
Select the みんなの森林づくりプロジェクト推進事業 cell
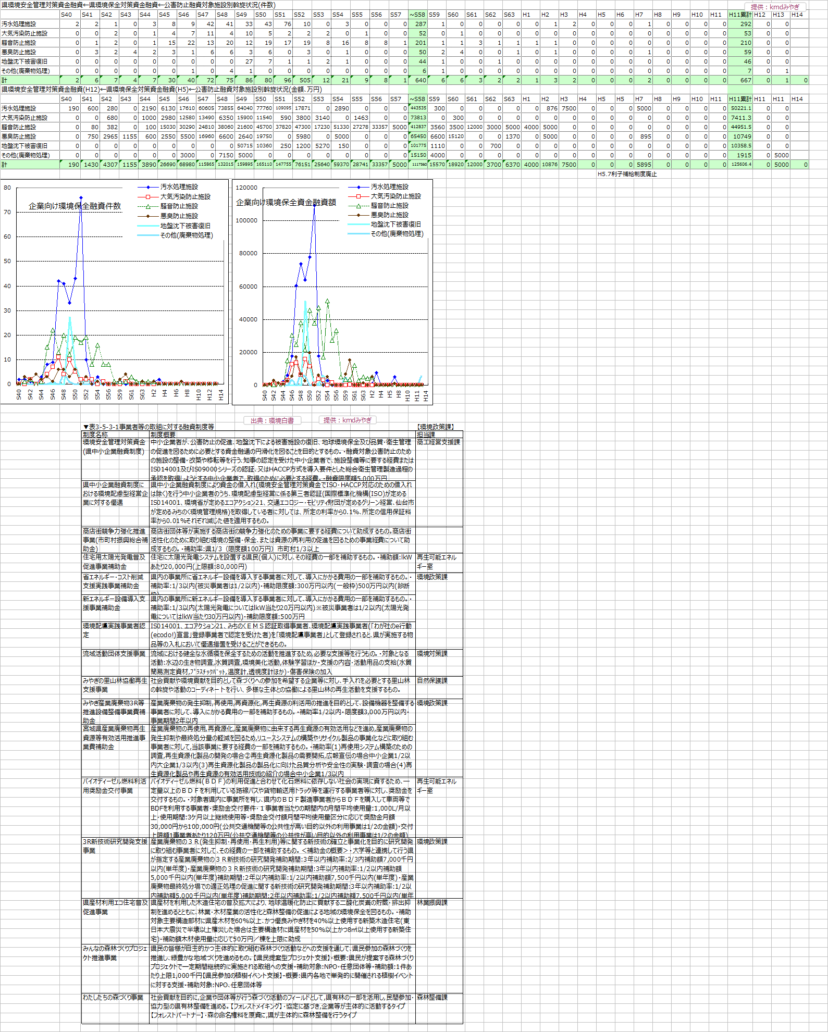(116, 968)
